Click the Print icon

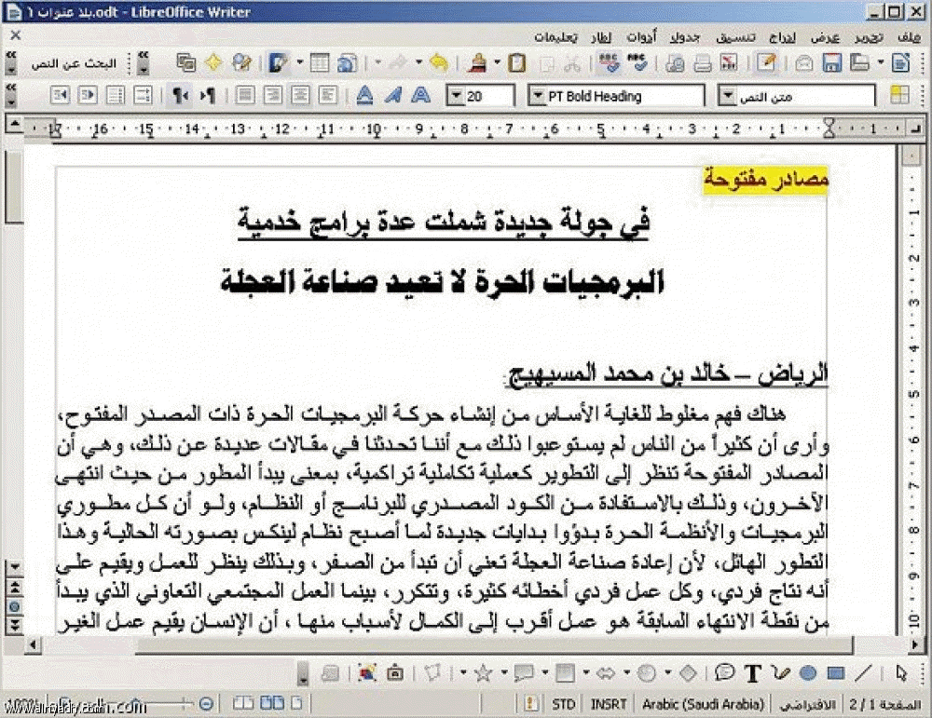[x=703, y=63]
